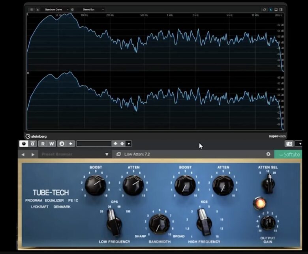
Task: Click the low frequency ATTEN knob
Action: coord(133,185)
